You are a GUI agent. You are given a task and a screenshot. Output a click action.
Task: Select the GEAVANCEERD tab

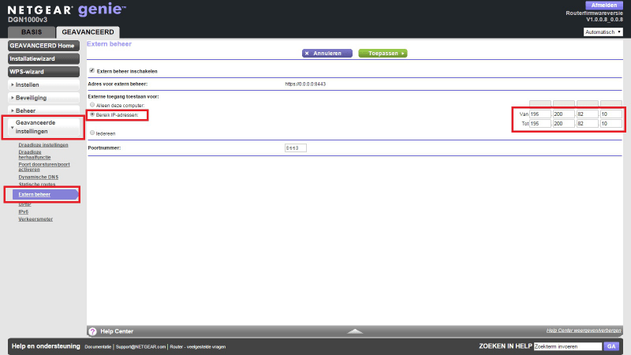coord(88,32)
